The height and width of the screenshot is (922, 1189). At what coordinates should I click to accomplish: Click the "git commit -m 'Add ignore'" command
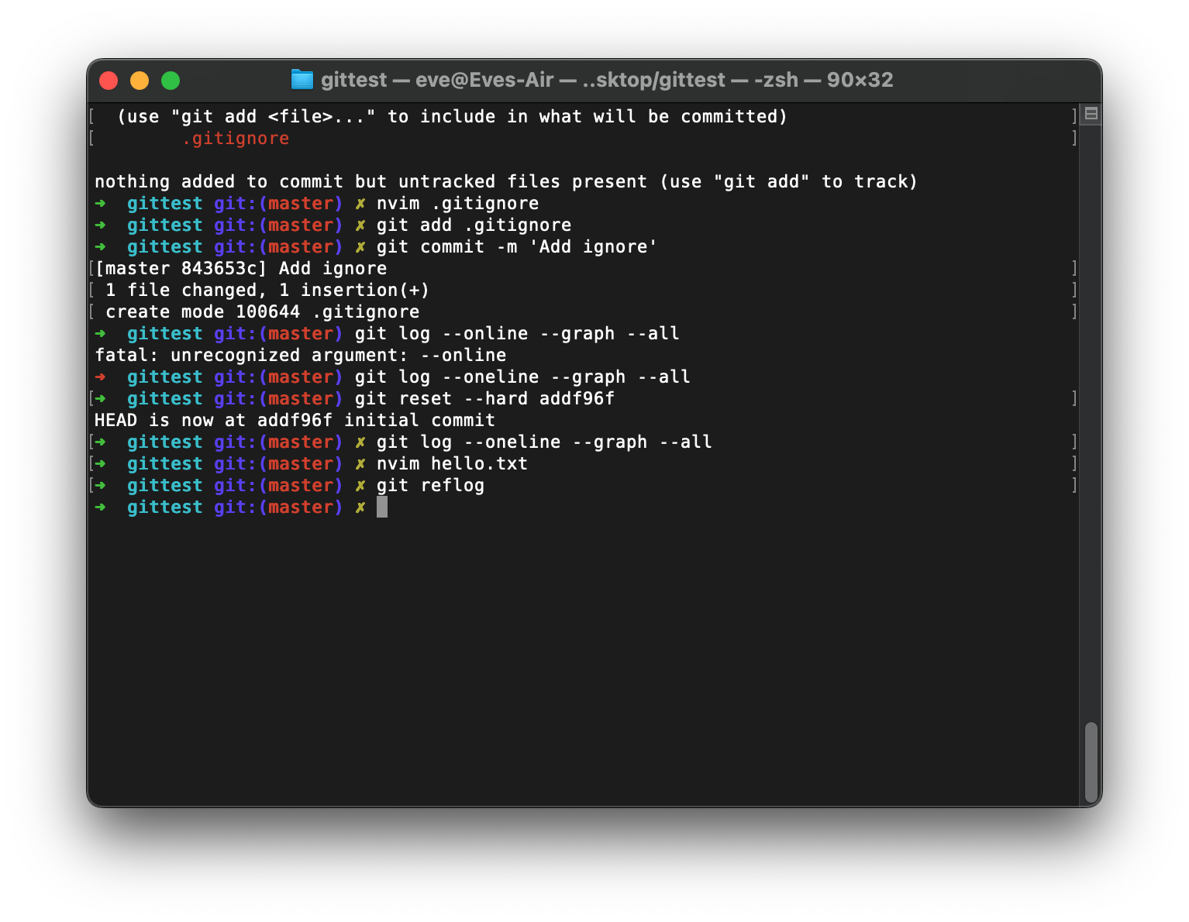point(517,247)
